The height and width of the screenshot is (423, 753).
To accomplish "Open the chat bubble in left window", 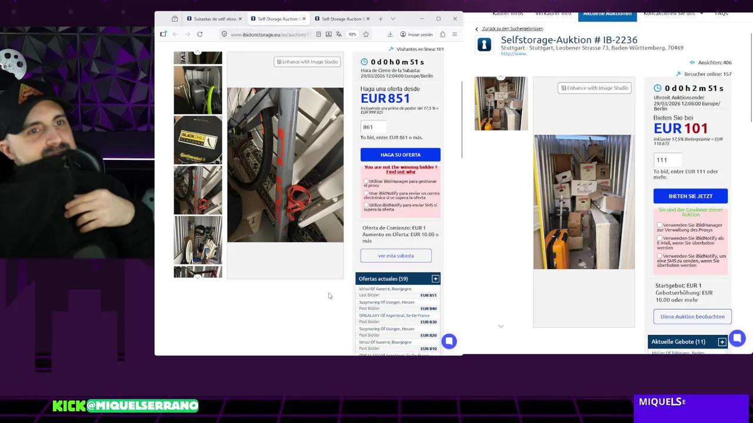I will tap(449, 341).
